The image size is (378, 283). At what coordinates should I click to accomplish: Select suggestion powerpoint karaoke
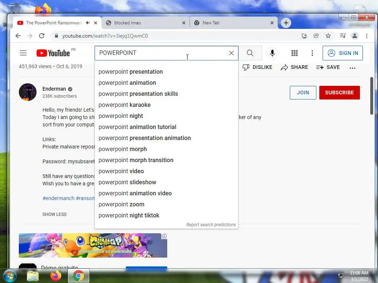tap(166, 105)
